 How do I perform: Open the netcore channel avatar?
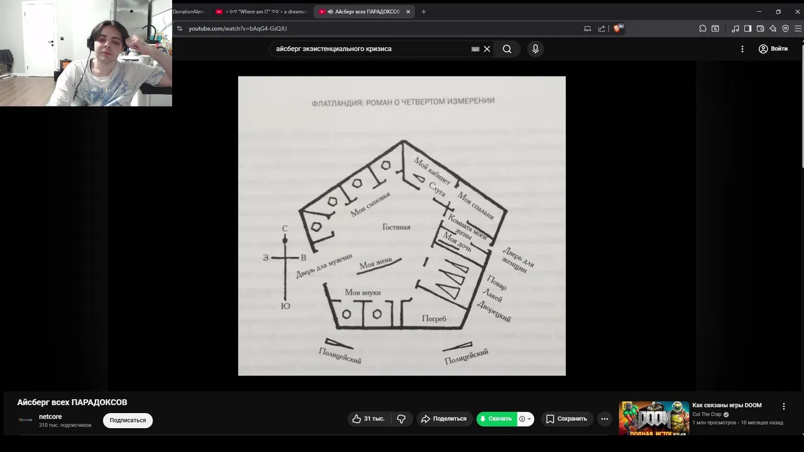click(x=25, y=420)
